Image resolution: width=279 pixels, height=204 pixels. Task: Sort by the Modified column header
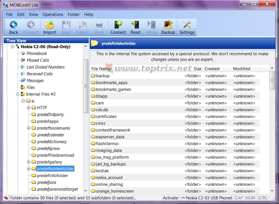coord(241,69)
